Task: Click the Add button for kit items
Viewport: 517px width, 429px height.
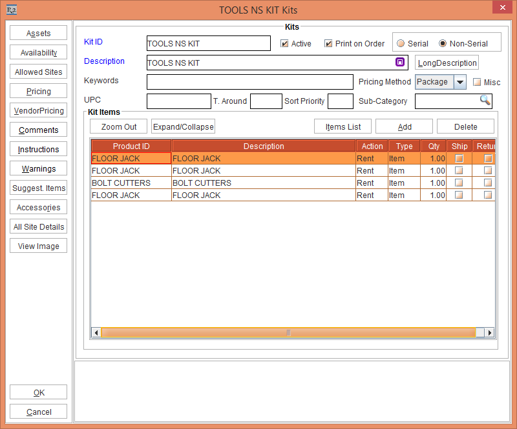Action: pyautogui.click(x=405, y=126)
